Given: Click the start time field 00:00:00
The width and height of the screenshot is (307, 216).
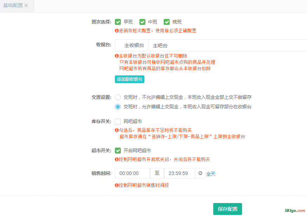Looking at the screenshot, I should [132, 173].
